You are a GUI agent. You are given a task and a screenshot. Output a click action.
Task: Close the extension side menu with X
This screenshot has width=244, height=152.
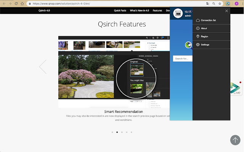pyautogui.click(x=227, y=11)
